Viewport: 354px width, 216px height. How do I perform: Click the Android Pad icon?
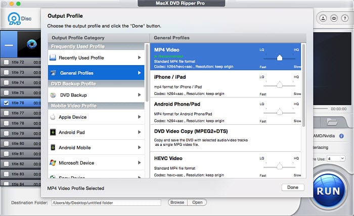(x=53, y=132)
